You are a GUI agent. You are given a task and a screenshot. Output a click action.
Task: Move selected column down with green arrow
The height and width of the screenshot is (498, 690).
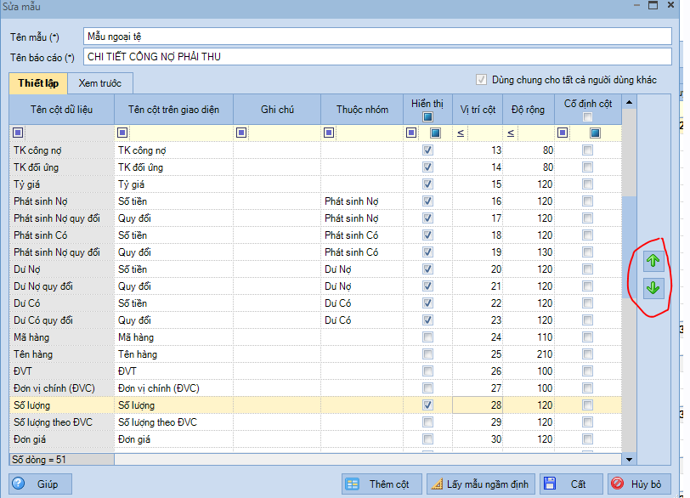653,288
